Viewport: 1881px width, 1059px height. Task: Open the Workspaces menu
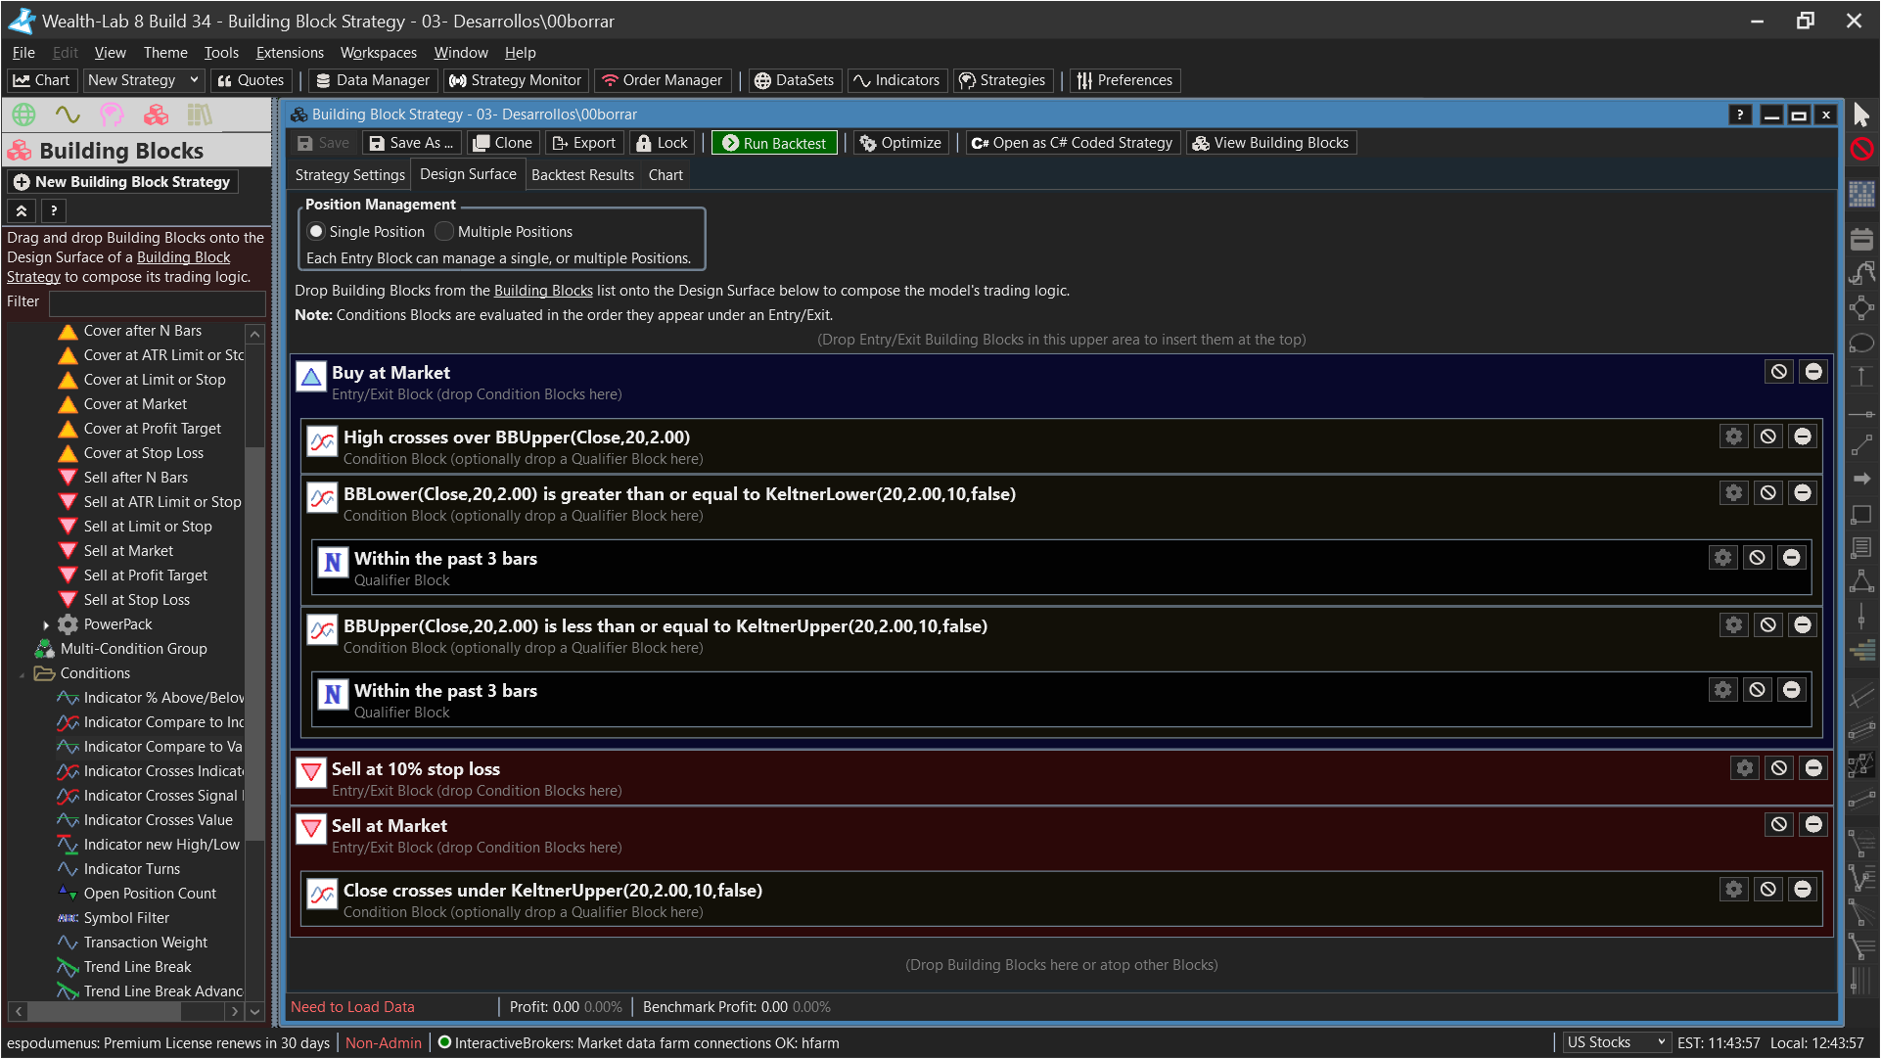(x=378, y=53)
